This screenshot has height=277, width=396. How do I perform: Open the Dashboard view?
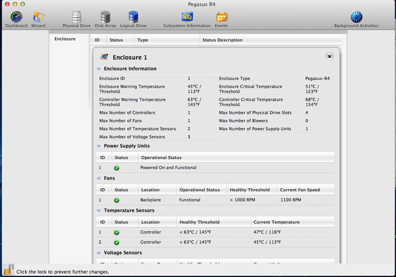pos(16,17)
